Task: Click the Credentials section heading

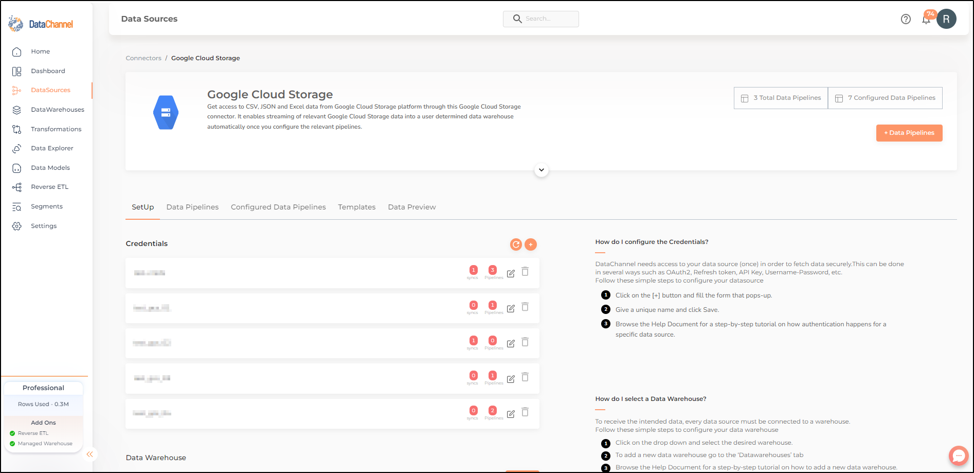Action: pyautogui.click(x=147, y=243)
